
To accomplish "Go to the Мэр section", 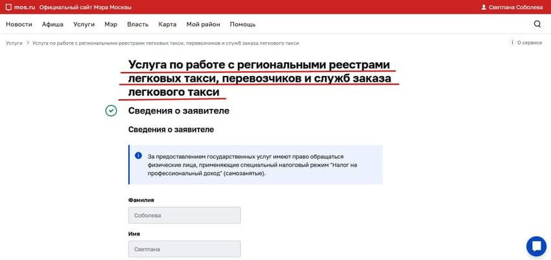I will [111, 25].
